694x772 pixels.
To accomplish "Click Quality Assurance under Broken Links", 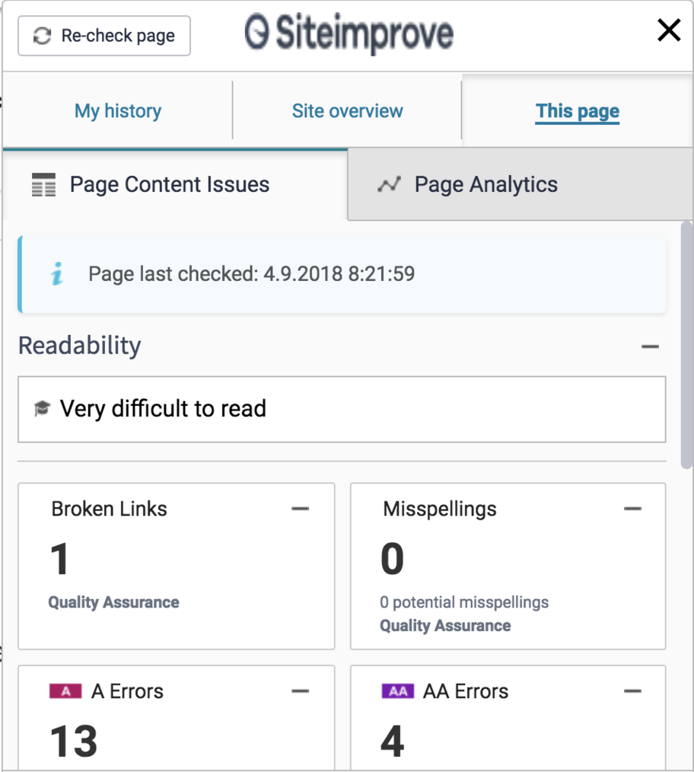I will (114, 602).
